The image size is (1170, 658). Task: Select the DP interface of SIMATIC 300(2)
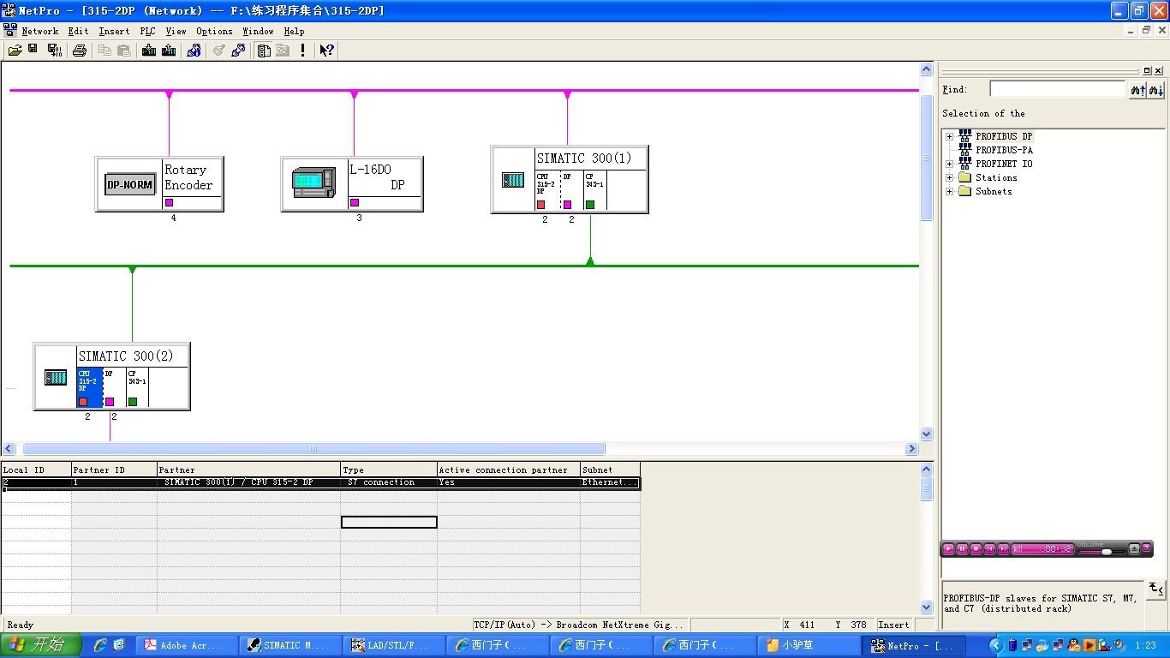(113, 388)
